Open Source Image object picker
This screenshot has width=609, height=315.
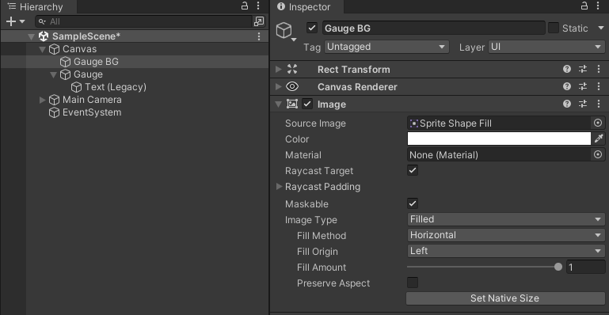pos(598,123)
